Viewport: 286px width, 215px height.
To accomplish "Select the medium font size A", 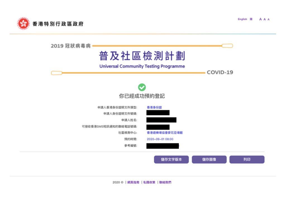I will pyautogui.click(x=264, y=19).
